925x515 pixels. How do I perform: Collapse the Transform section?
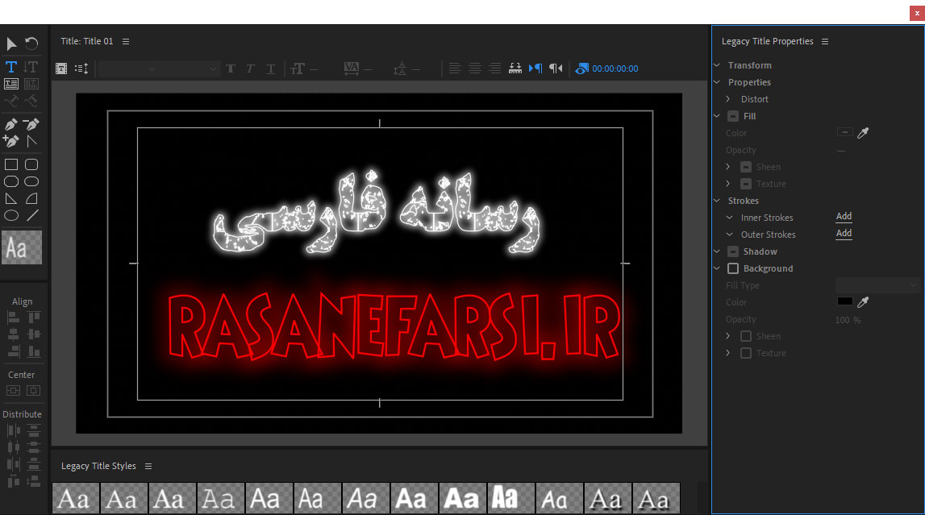pyautogui.click(x=717, y=65)
